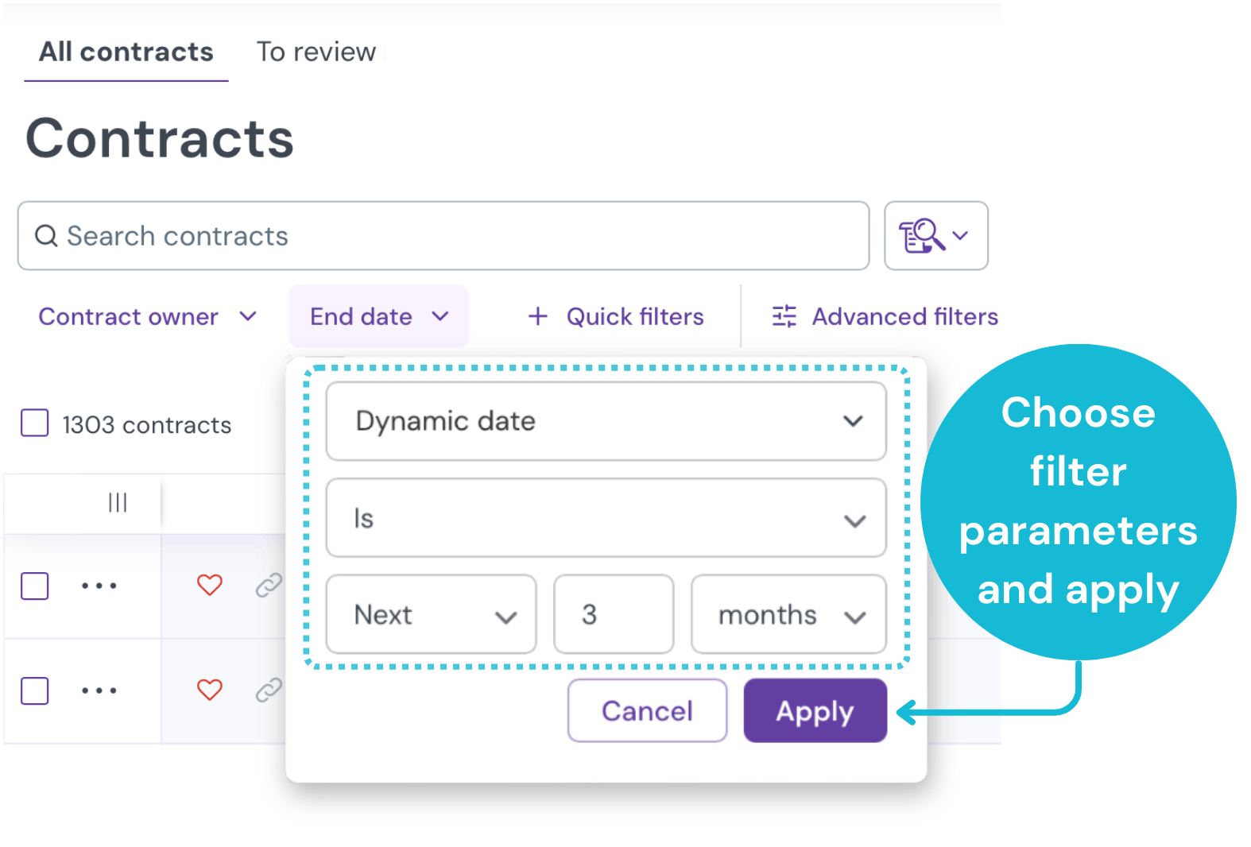1251x847 pixels.
Task: Check the second contract row checkbox
Action: tap(35, 690)
